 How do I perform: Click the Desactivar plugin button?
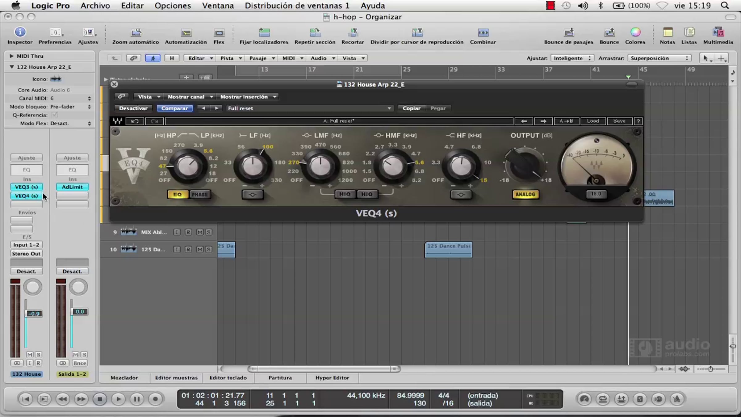click(x=133, y=108)
